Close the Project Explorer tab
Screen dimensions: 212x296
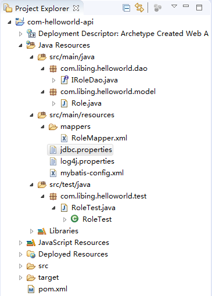[76, 8]
